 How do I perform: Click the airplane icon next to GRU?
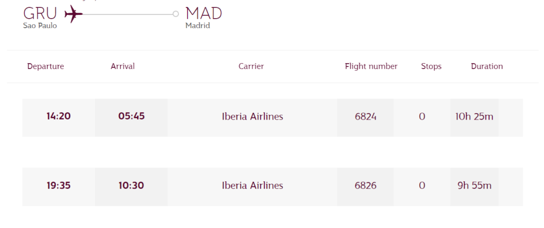[x=73, y=14]
